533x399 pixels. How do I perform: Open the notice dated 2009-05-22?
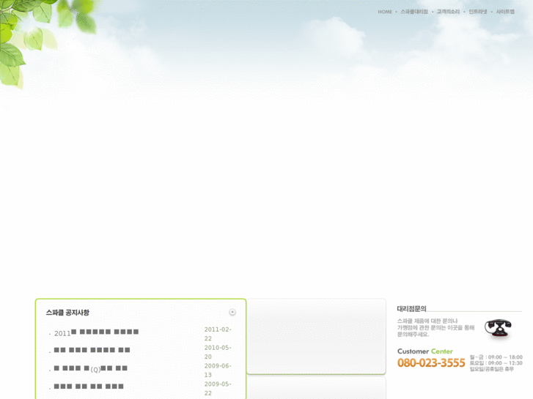(x=89, y=387)
